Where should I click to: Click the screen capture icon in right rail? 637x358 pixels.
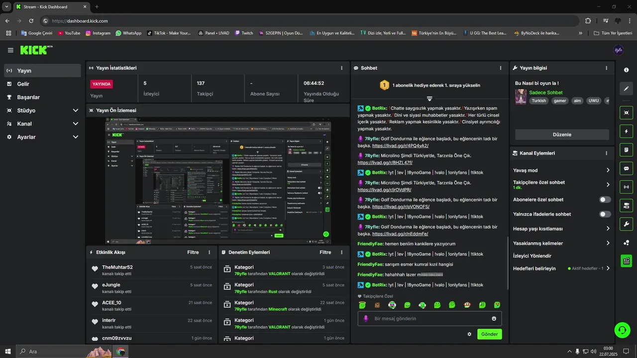click(627, 113)
